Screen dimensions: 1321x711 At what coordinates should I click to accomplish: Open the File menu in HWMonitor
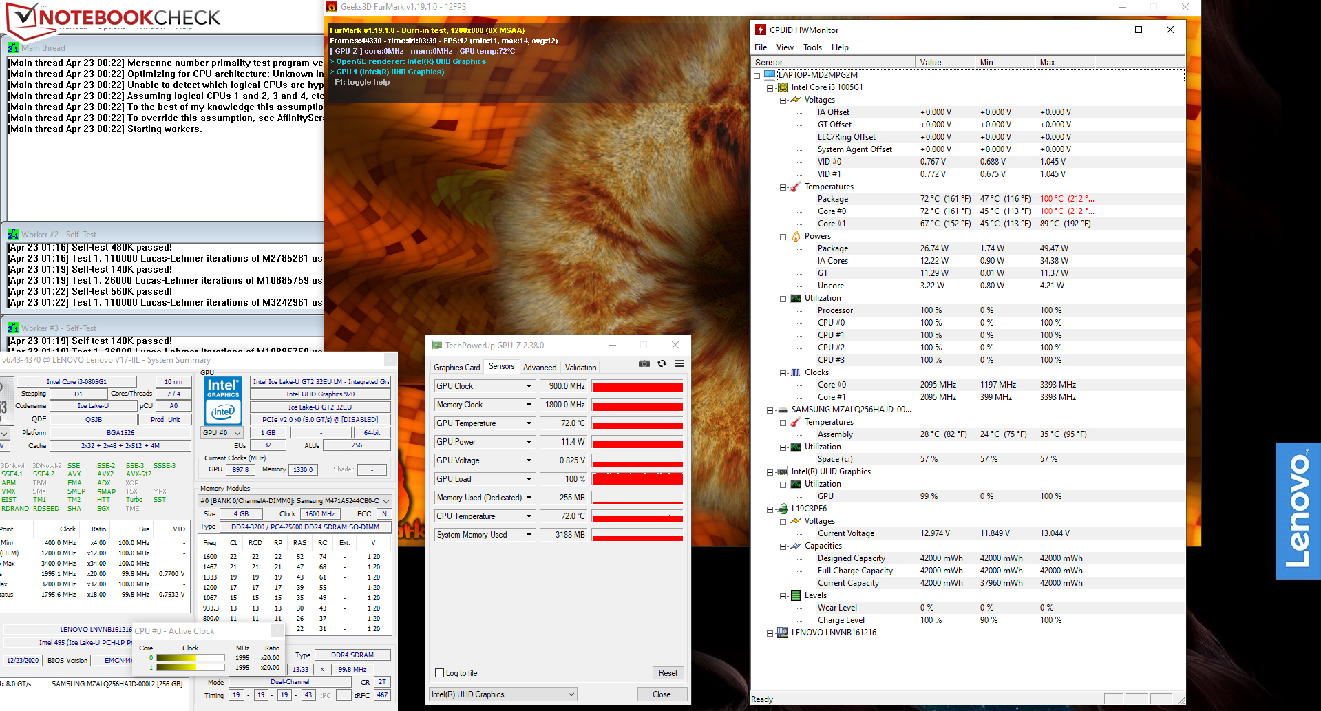[x=761, y=47]
